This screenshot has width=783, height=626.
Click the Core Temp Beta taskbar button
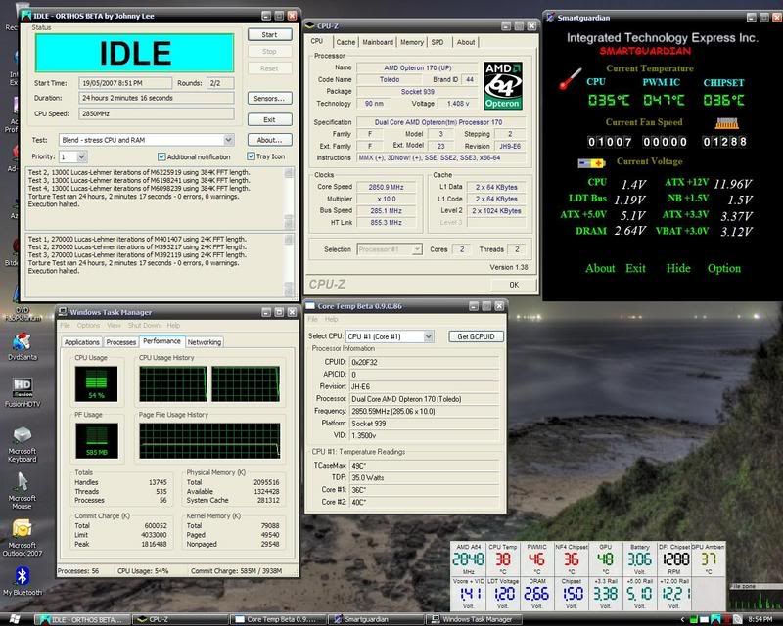click(x=278, y=619)
